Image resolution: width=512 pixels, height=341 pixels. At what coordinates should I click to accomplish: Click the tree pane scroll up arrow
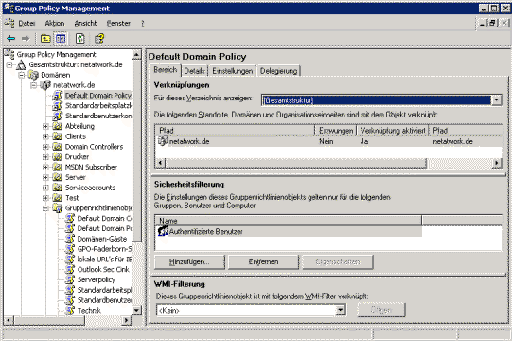(x=136, y=55)
